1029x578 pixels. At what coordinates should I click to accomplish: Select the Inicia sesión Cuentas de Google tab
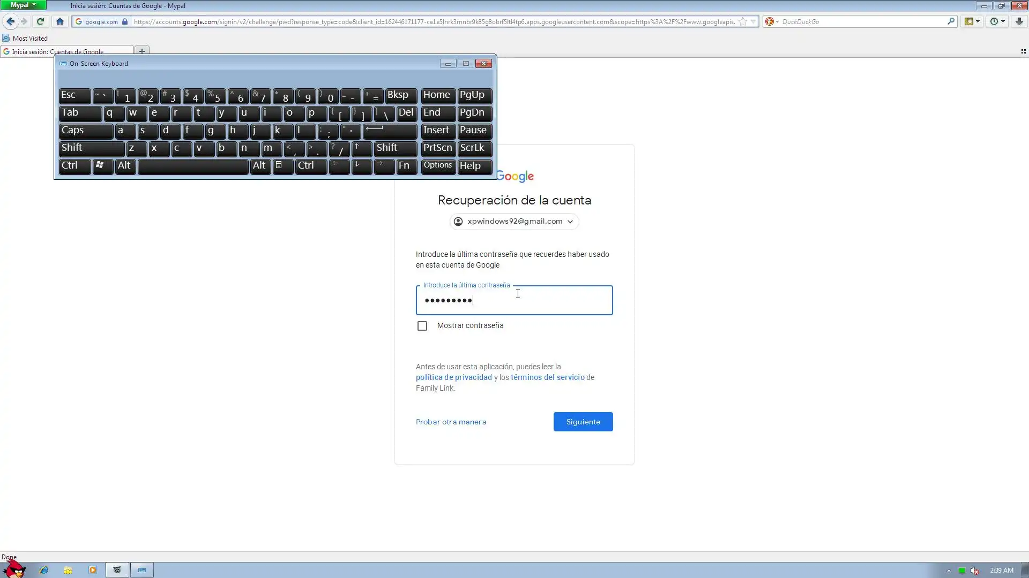[x=59, y=52]
